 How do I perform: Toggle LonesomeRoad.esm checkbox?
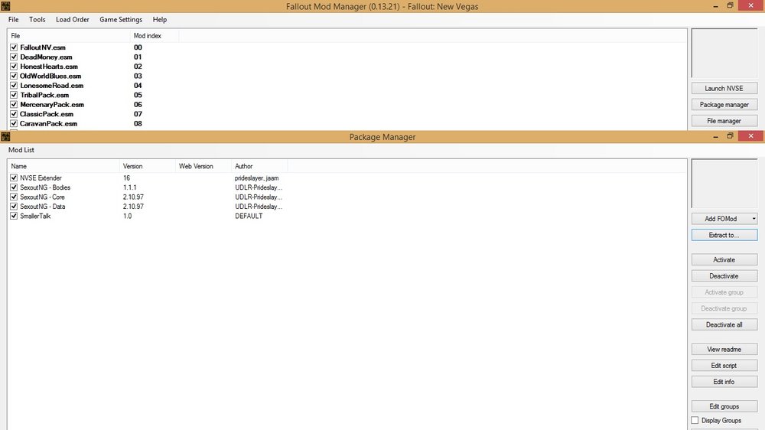coord(14,86)
